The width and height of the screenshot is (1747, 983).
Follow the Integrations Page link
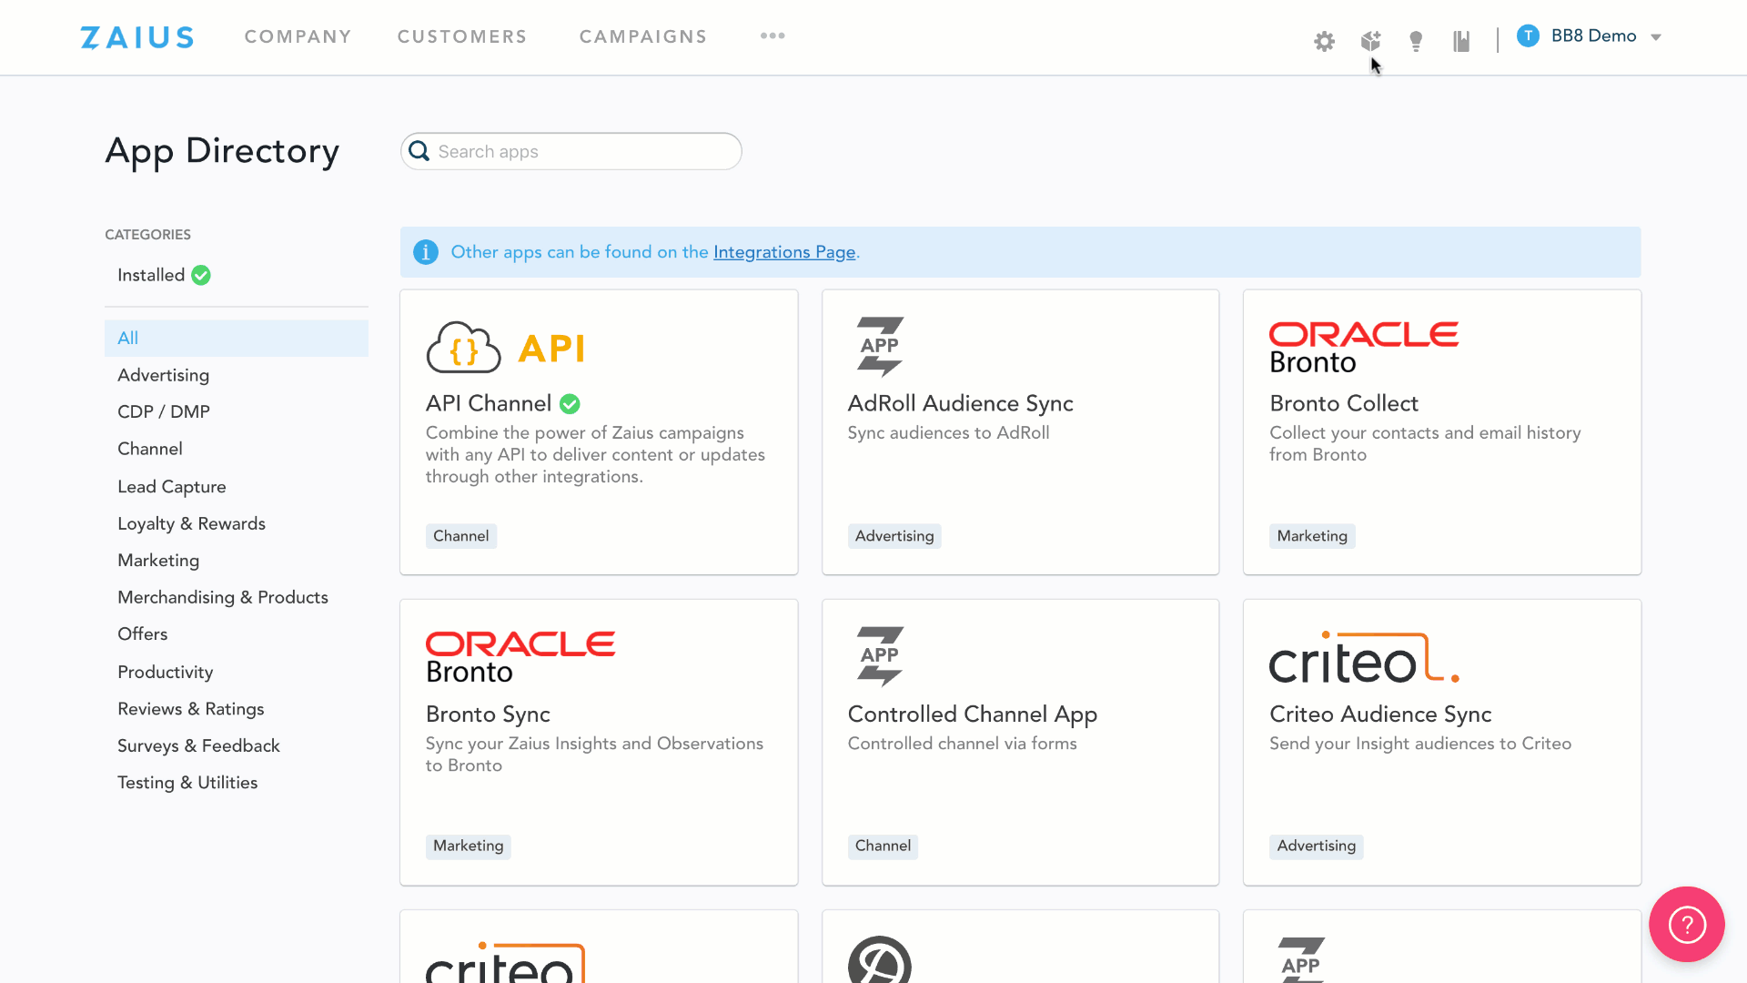tap(784, 252)
